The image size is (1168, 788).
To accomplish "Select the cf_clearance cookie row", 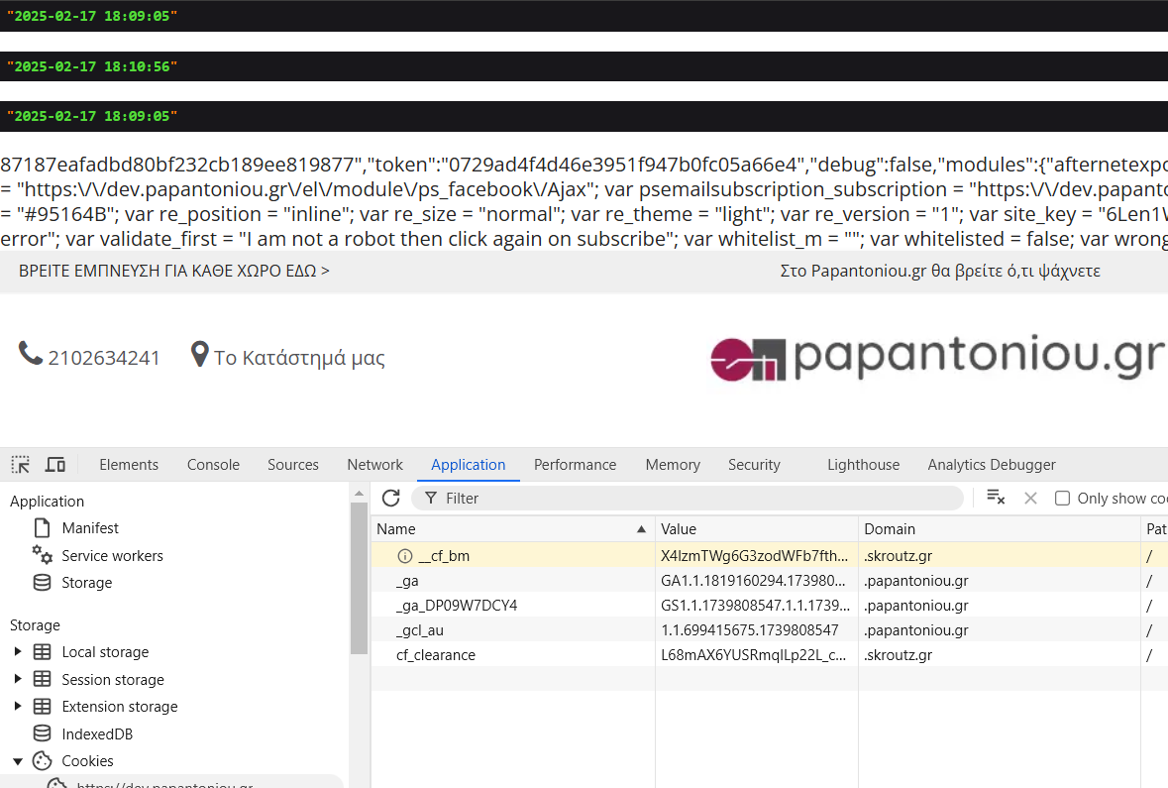I will pos(770,654).
